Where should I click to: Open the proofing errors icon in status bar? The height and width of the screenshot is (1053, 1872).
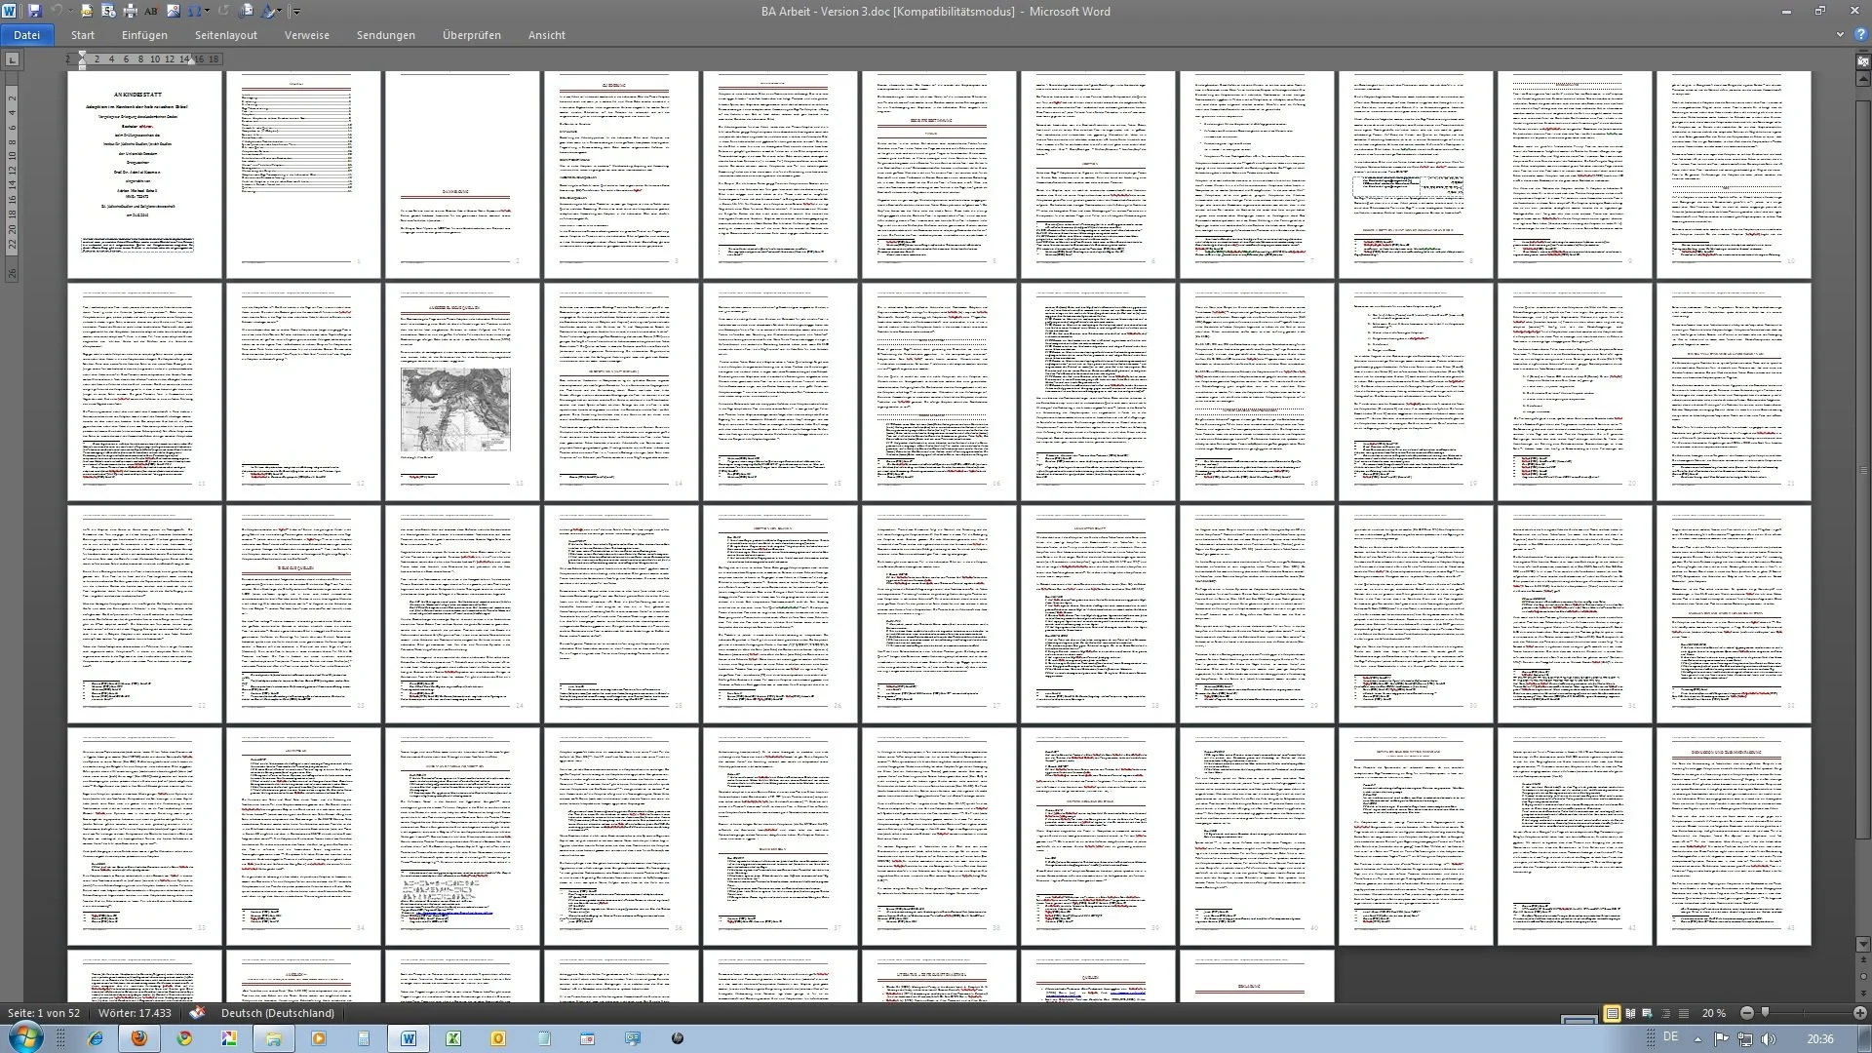pyautogui.click(x=197, y=1013)
